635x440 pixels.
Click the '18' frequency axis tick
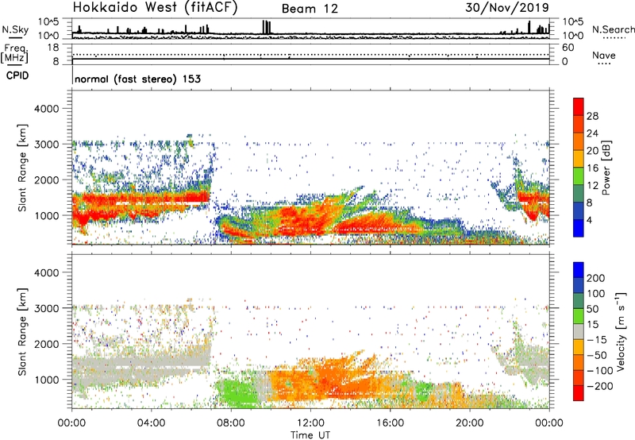click(53, 48)
